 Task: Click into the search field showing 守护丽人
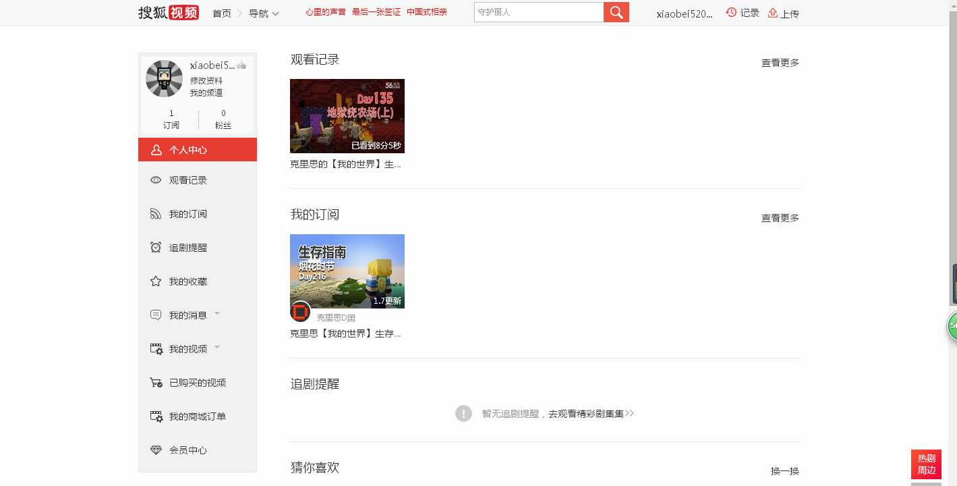click(539, 12)
